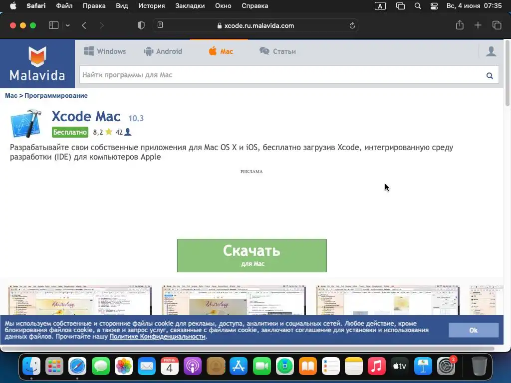The image size is (511, 383).
Task: Open the Справка menu
Action: click(x=255, y=6)
